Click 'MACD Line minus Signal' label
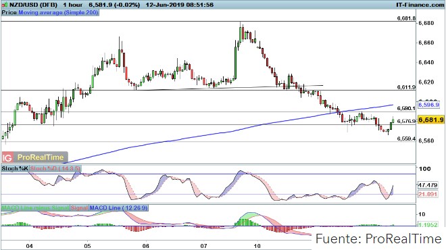Screen dimensions: 446x250 point(35,208)
